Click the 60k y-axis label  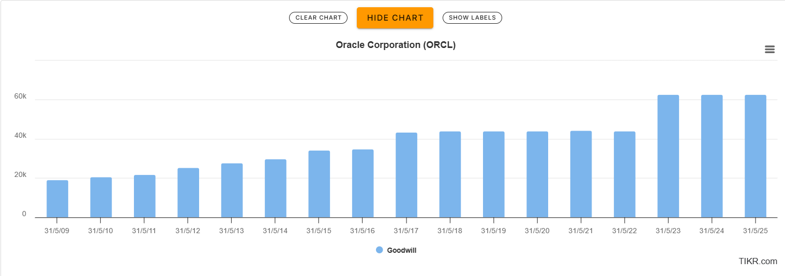point(20,96)
